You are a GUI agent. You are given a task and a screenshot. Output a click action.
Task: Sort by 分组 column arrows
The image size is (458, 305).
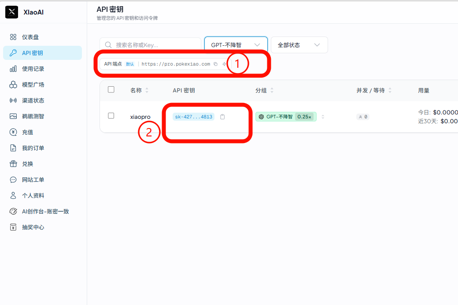[x=272, y=91]
